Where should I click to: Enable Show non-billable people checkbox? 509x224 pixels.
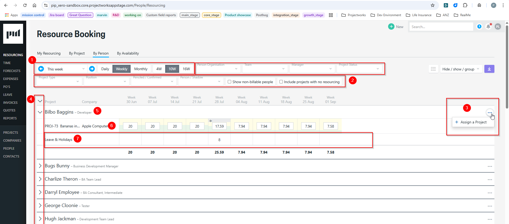tap(230, 82)
